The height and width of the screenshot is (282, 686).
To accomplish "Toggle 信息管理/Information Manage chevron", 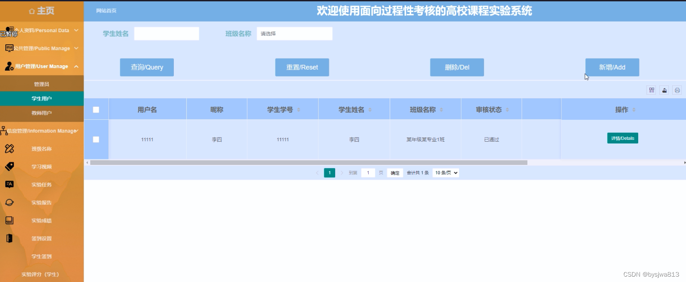I will click(77, 130).
